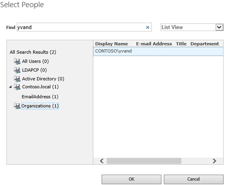Image resolution: width=226 pixels, height=185 pixels.
Task: Click the Title column header
Action: pyautogui.click(x=181, y=44)
